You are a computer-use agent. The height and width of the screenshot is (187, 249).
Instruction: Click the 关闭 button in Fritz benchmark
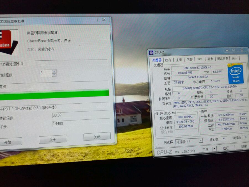(x=97, y=137)
